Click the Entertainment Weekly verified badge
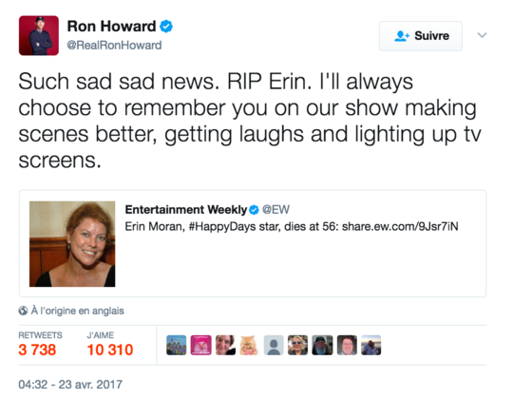 click(x=254, y=210)
